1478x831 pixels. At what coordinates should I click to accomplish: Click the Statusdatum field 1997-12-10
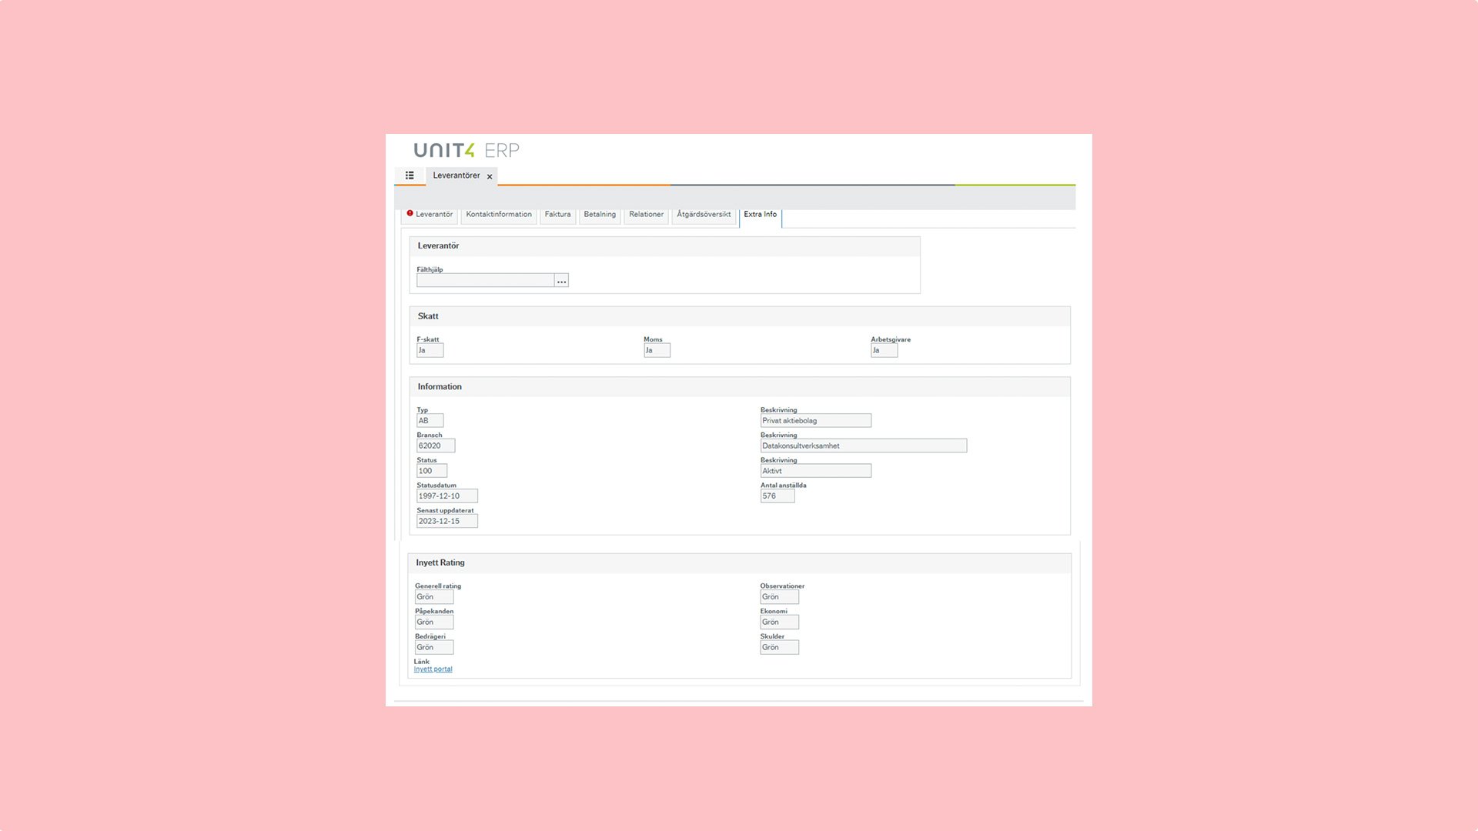tap(446, 496)
